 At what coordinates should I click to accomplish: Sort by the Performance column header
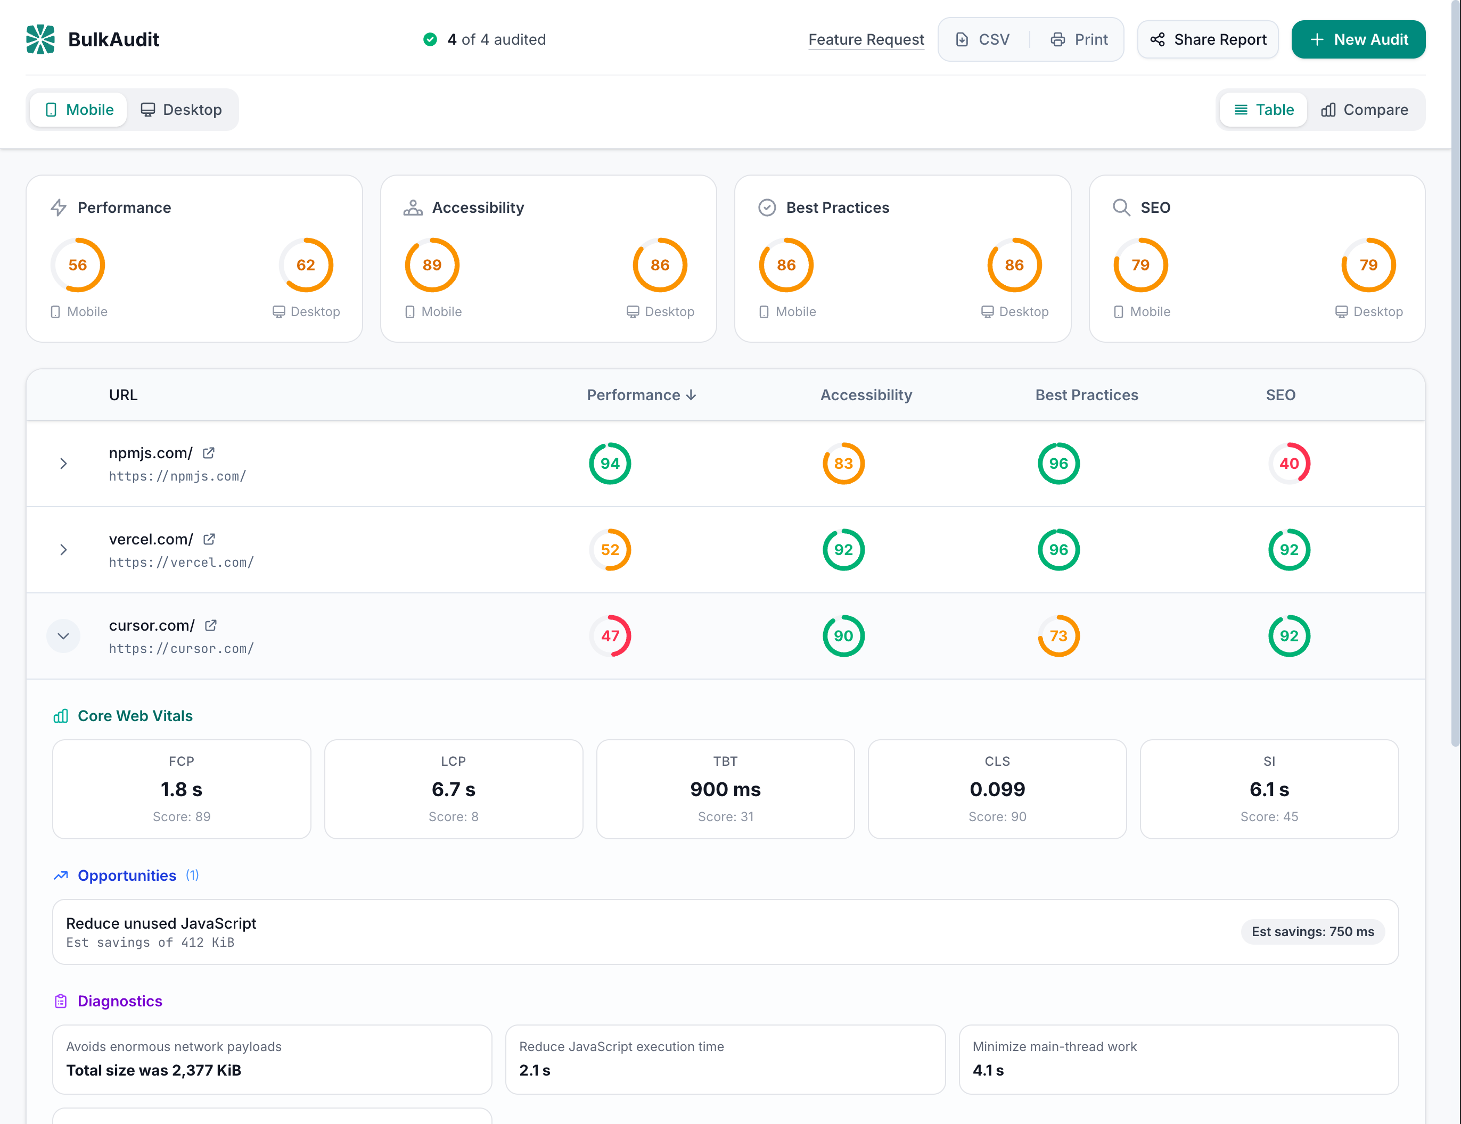pyautogui.click(x=641, y=394)
